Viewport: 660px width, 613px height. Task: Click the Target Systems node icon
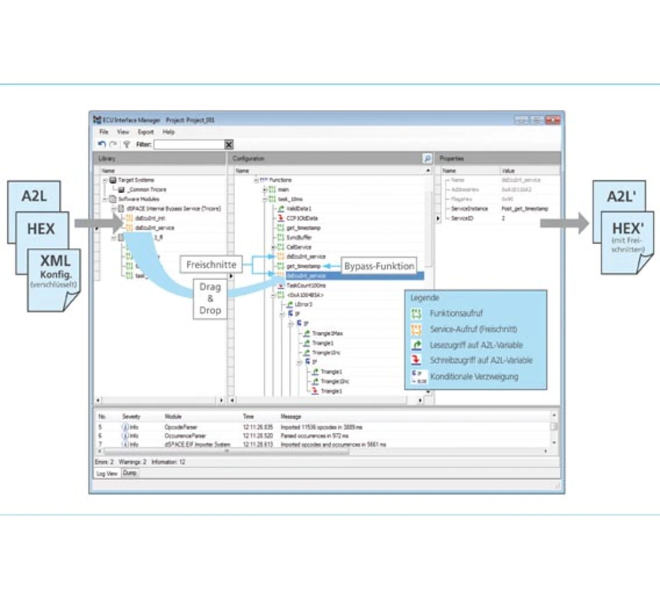[113, 180]
